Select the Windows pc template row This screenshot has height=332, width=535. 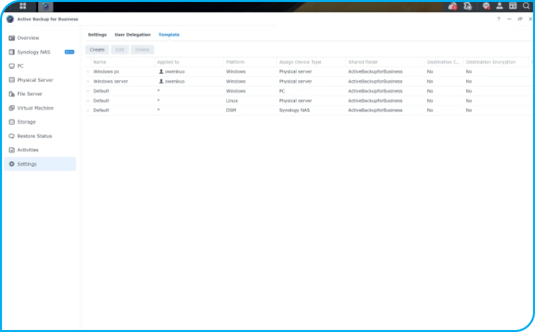[309, 71]
